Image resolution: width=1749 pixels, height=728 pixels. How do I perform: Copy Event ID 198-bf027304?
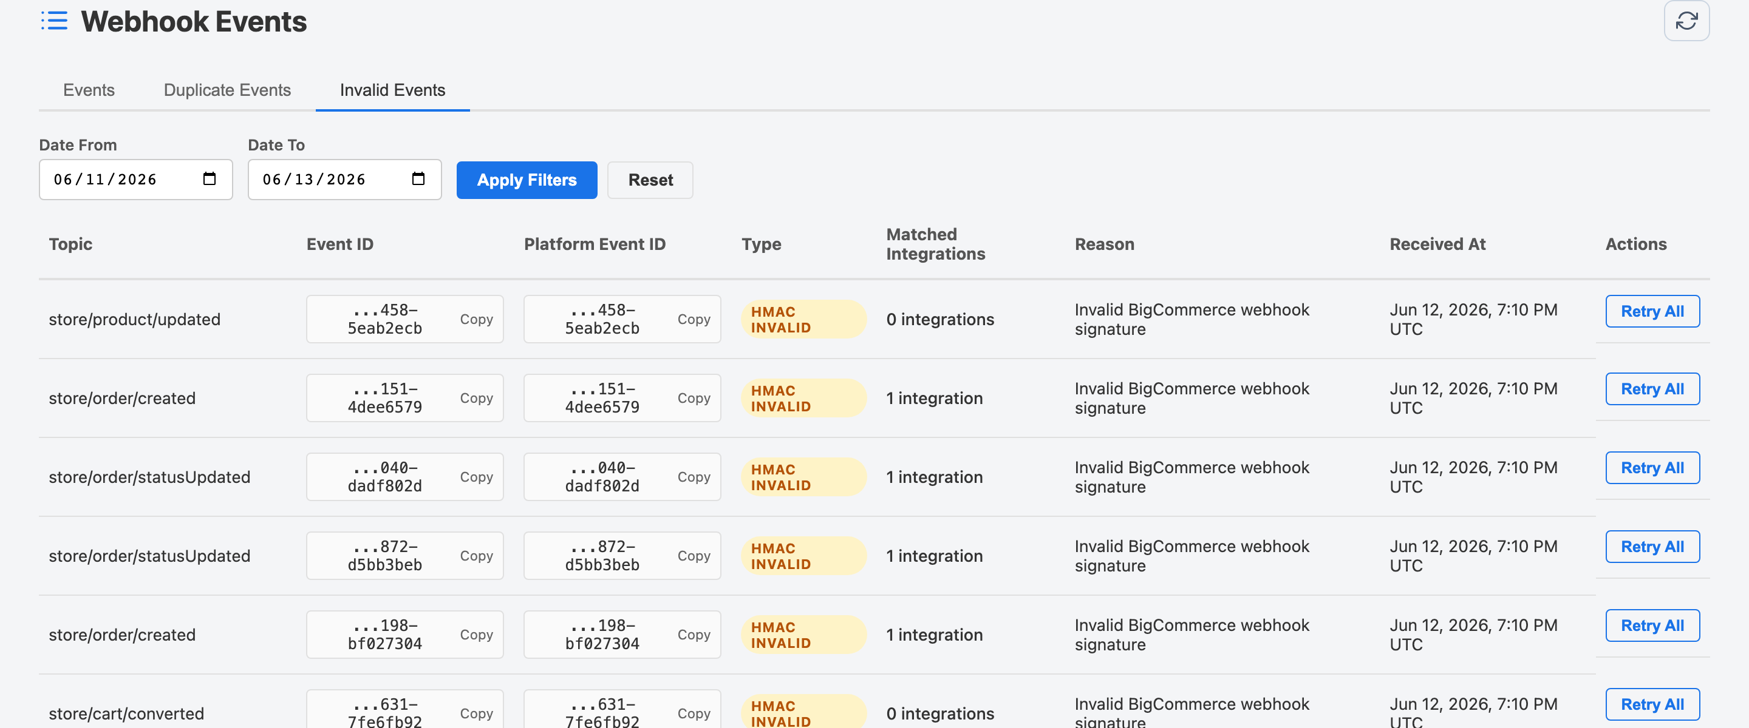pos(476,635)
